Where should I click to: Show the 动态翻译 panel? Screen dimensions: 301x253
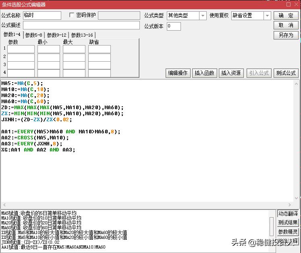point(288,214)
